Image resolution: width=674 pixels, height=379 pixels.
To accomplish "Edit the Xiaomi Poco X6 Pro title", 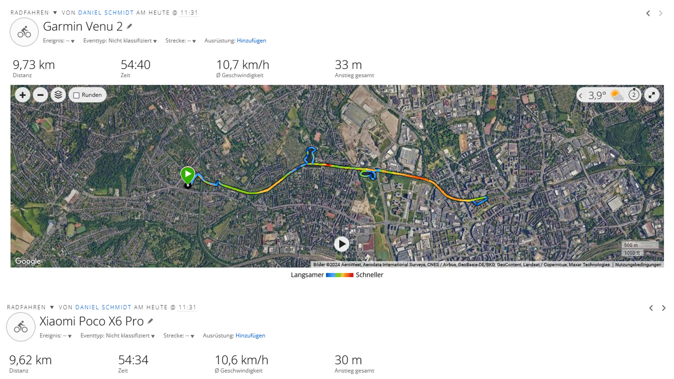I will [150, 321].
